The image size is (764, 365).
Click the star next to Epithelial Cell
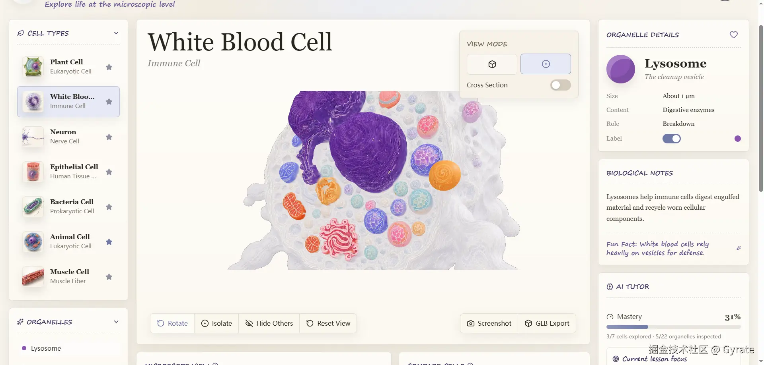tap(109, 172)
